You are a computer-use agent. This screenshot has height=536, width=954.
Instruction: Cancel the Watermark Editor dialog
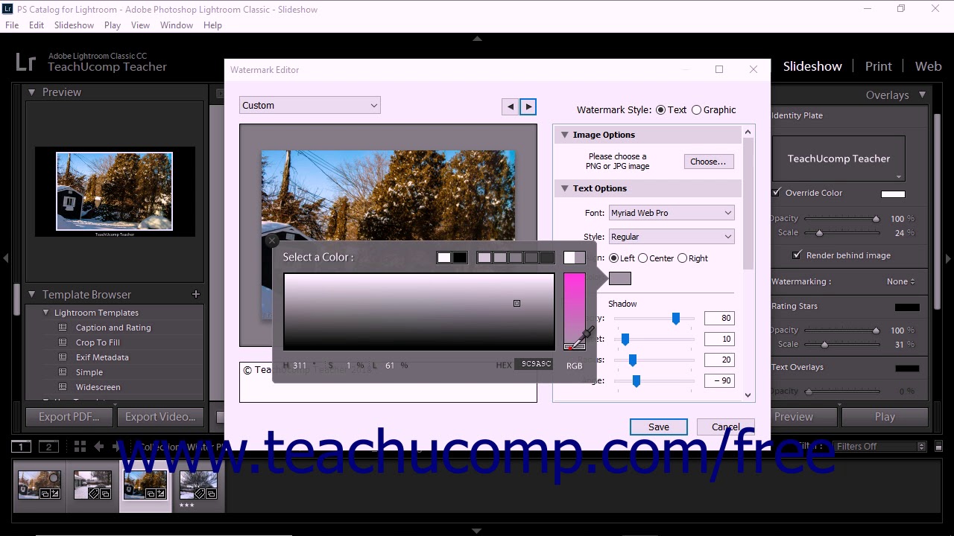(x=725, y=427)
